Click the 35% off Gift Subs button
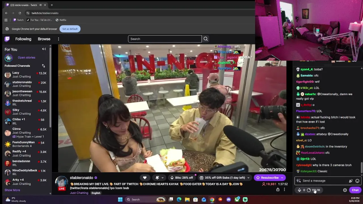363x204 pixels. click(225, 178)
